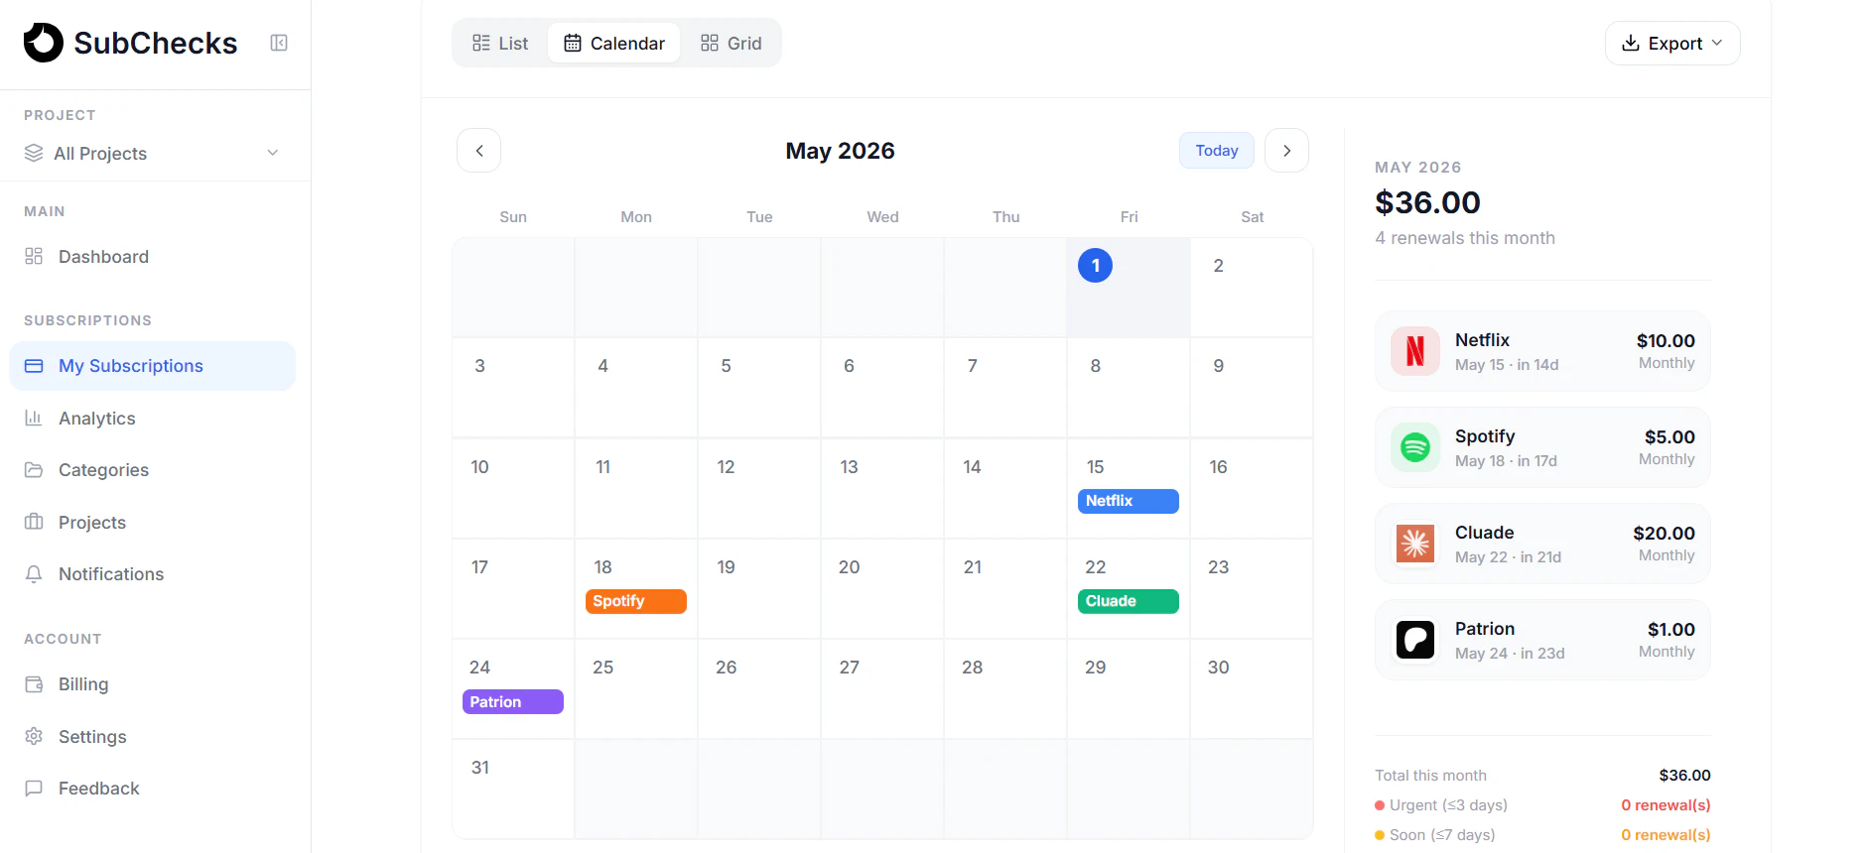The width and height of the screenshot is (1868, 853).
Task: Click the Dashboard grid icon
Action: click(x=34, y=256)
